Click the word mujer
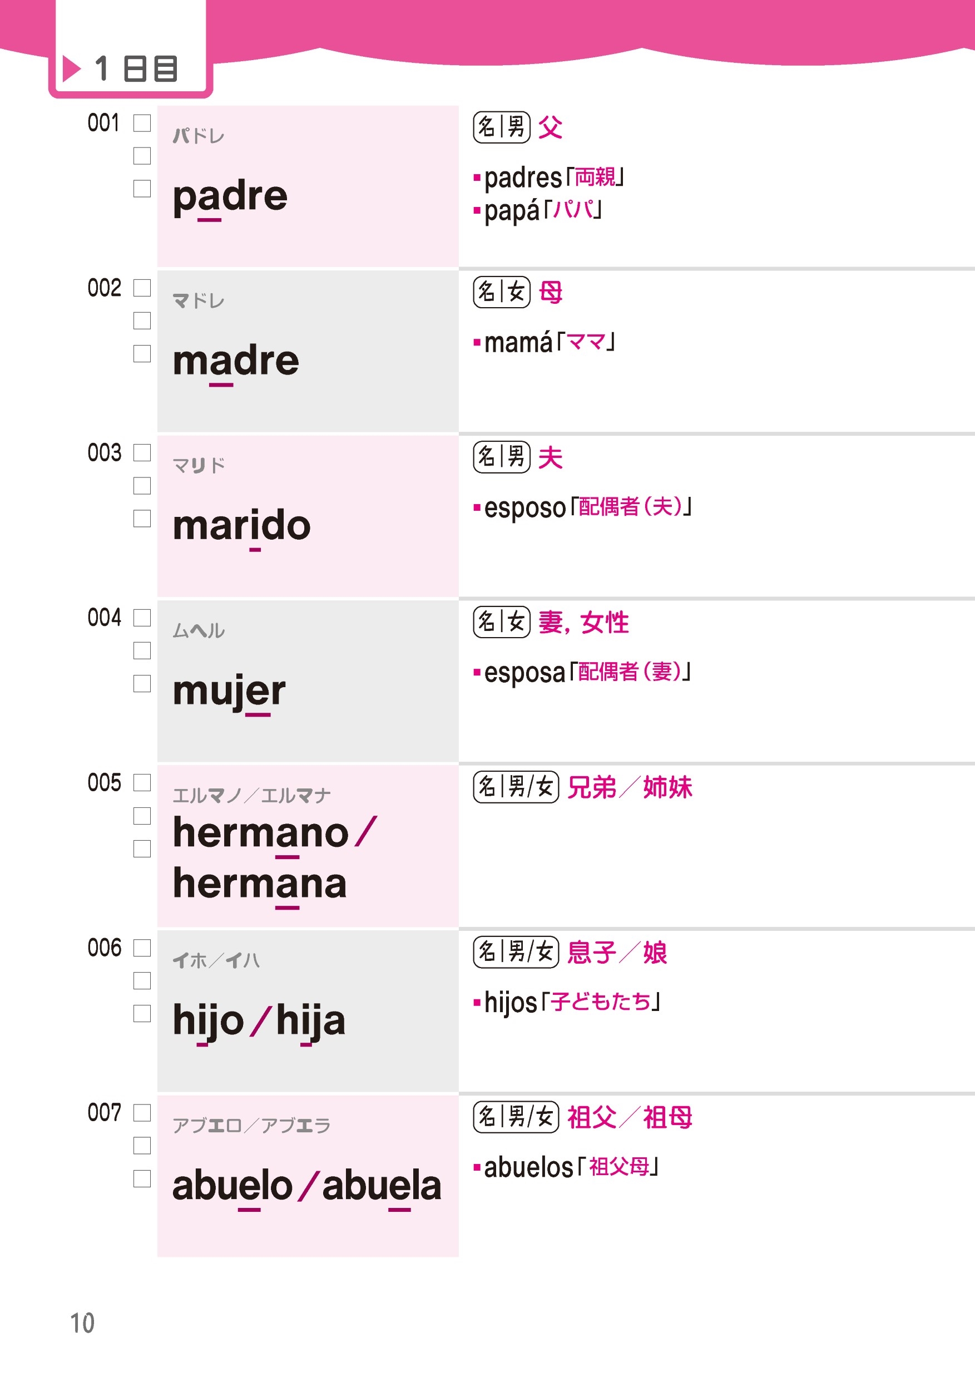The image size is (975, 1391). pos(229,691)
